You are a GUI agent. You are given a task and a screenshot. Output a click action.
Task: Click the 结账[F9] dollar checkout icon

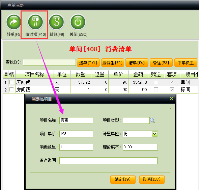pos(57,22)
